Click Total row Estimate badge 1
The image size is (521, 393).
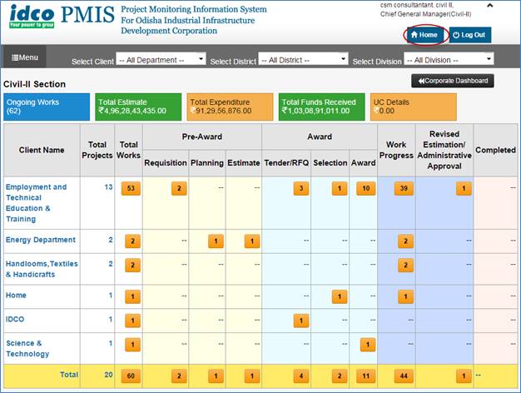coord(252,376)
